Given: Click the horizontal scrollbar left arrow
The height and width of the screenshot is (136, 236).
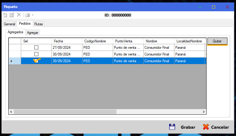Looking at the screenshot, I should [x=11, y=112].
